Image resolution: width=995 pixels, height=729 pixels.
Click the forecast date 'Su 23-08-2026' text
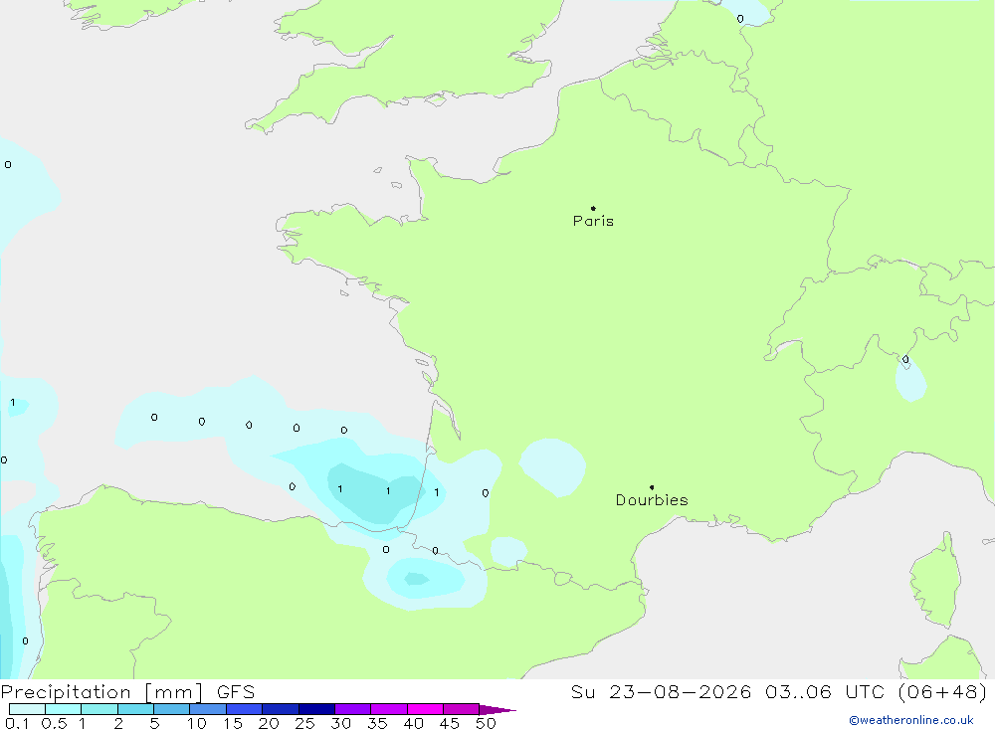click(x=661, y=691)
